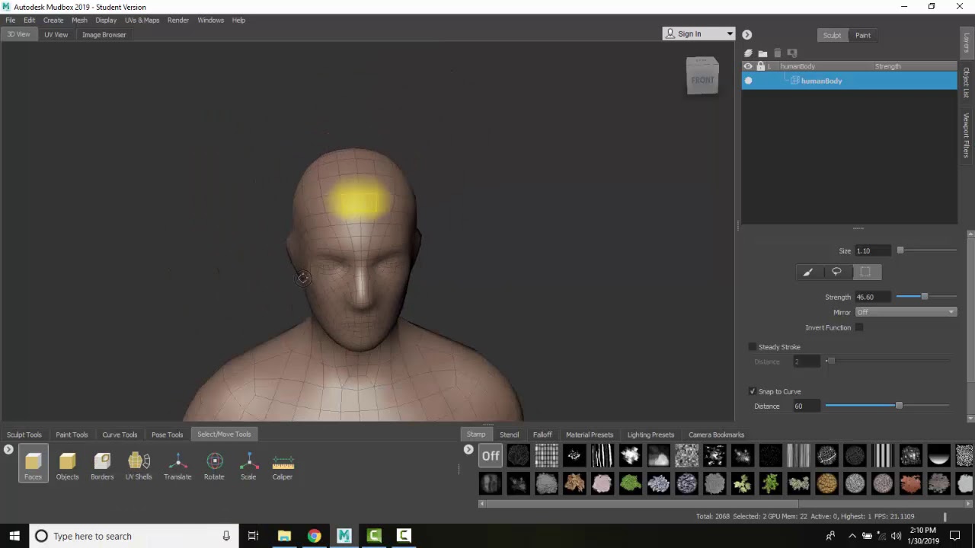Open the File menu
The height and width of the screenshot is (548, 975).
pos(11,20)
